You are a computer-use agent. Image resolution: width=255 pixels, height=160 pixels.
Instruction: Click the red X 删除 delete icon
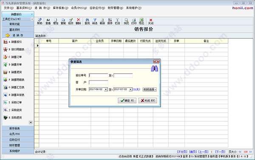(78, 21)
